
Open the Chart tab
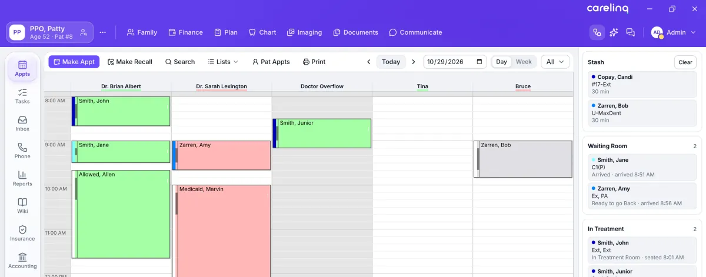[262, 32]
